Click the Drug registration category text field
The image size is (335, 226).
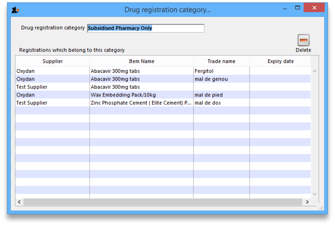click(x=145, y=28)
